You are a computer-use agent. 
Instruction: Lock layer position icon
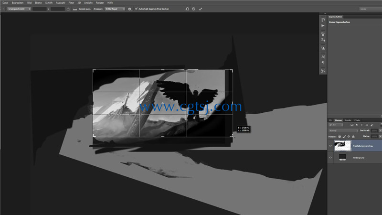coord(349,137)
